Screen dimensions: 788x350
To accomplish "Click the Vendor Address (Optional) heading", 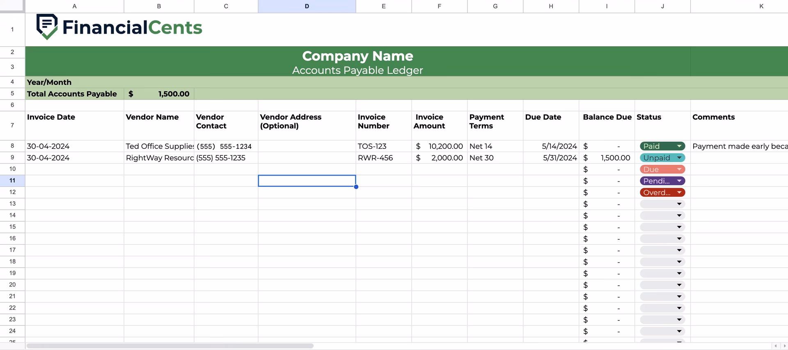I will 291,121.
